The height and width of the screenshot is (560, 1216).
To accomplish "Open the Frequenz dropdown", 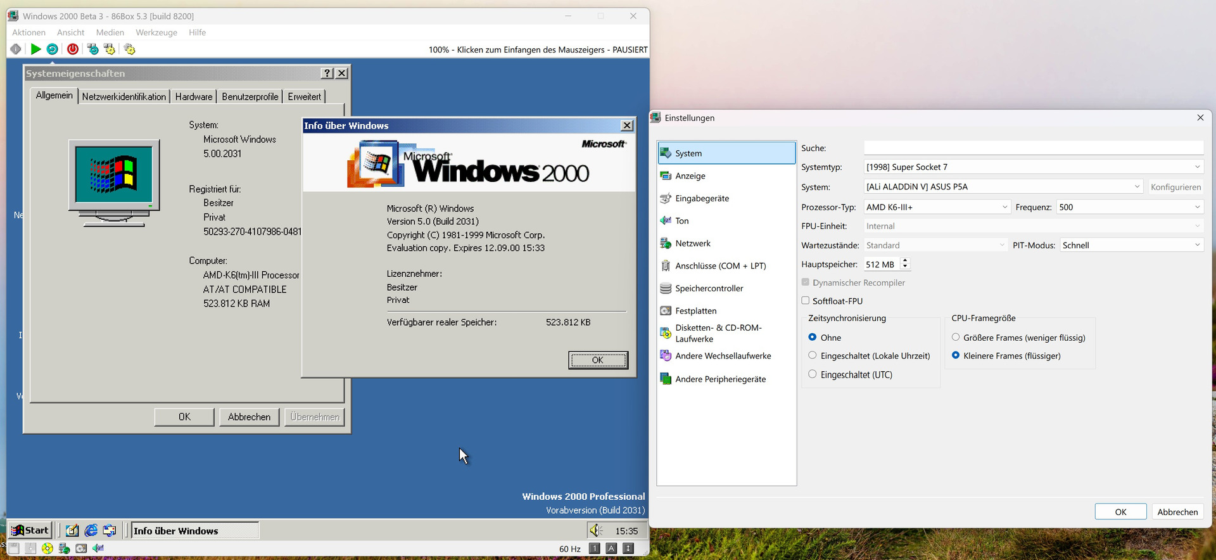I will [x=1130, y=207].
